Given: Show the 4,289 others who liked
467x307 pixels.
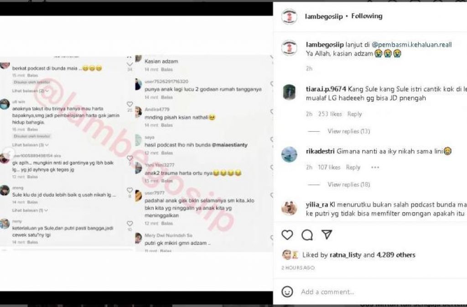Looking at the screenshot, I should (396, 255).
